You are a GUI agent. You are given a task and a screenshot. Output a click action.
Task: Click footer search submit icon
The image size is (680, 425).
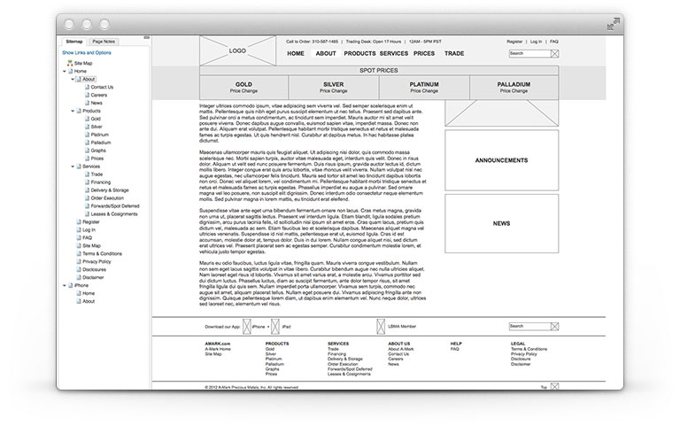(554, 326)
